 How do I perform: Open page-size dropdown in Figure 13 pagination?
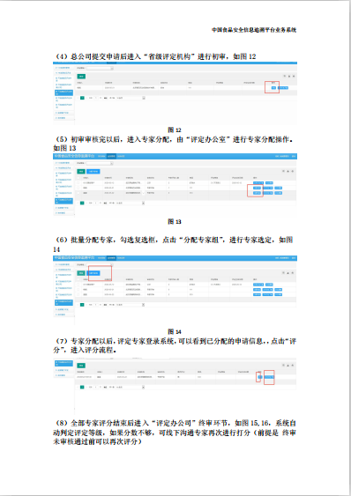[x=131, y=203]
